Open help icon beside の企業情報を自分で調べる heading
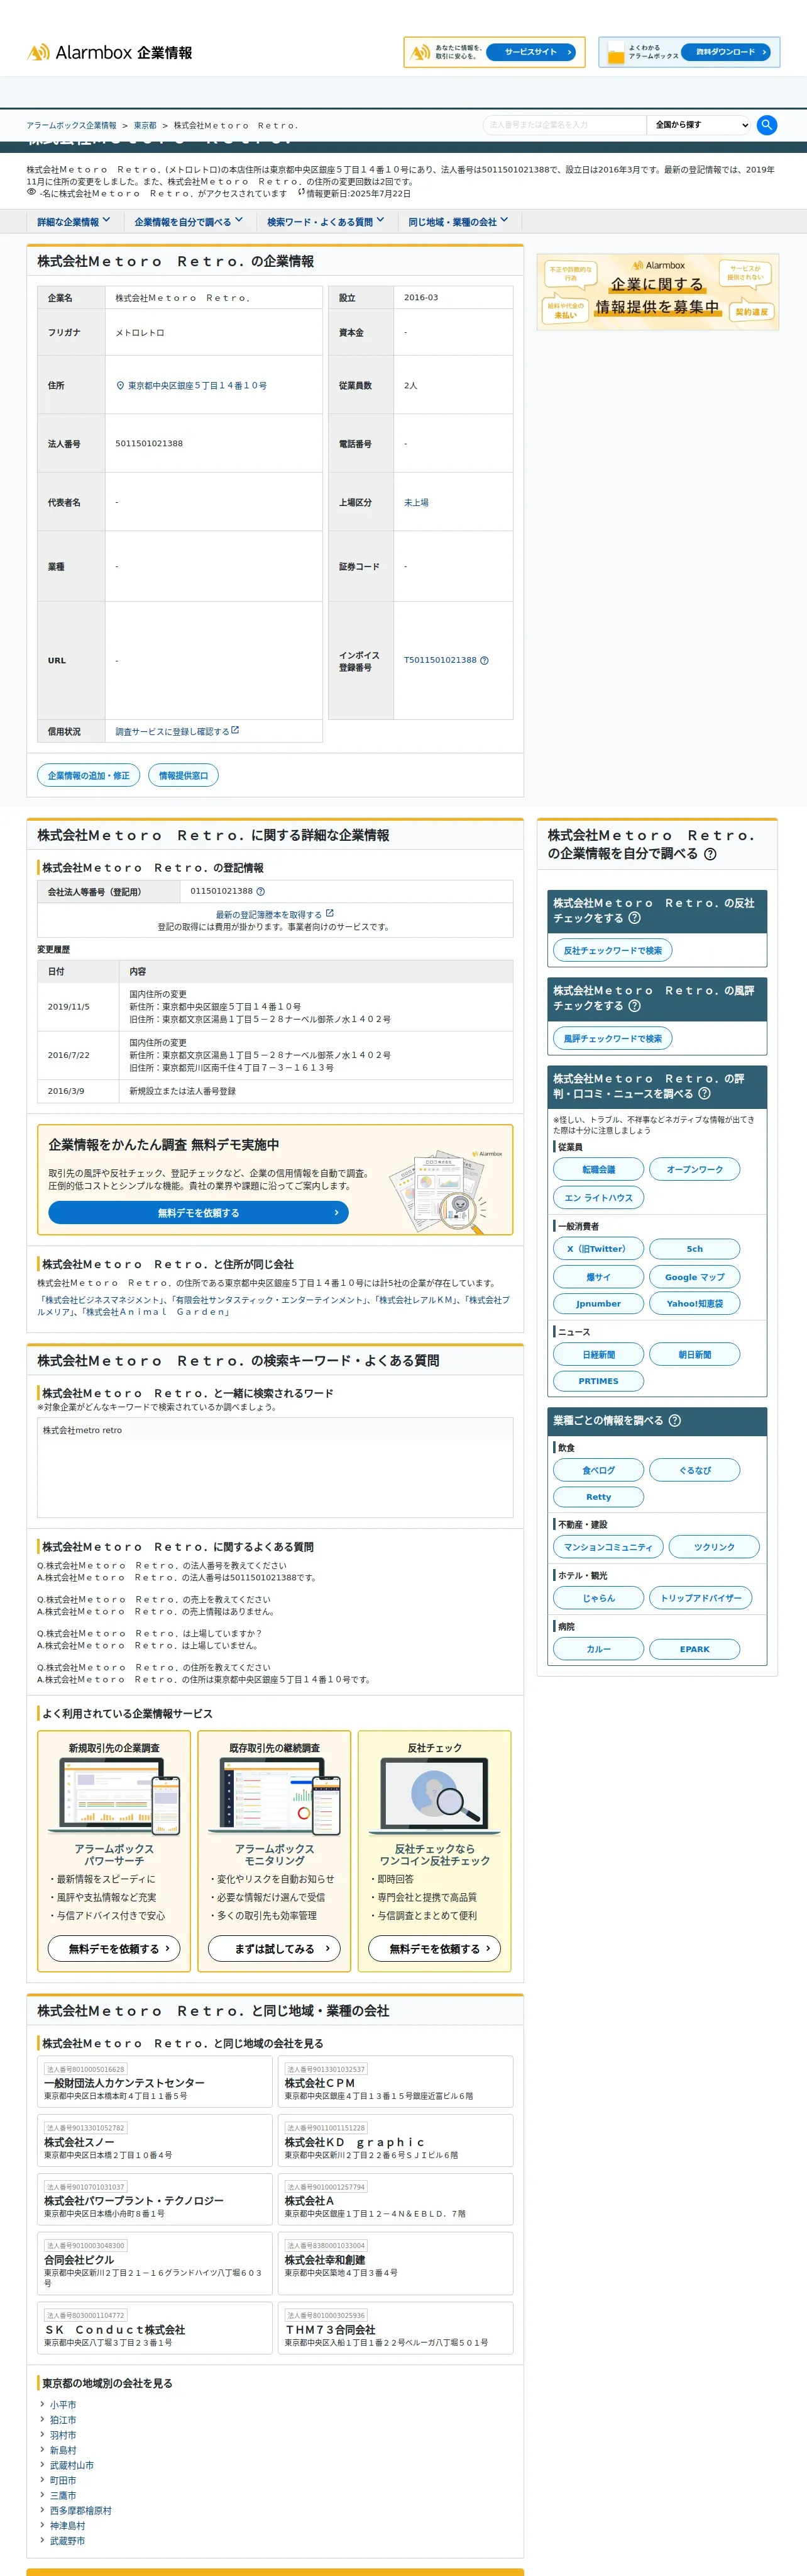 pos(710,854)
